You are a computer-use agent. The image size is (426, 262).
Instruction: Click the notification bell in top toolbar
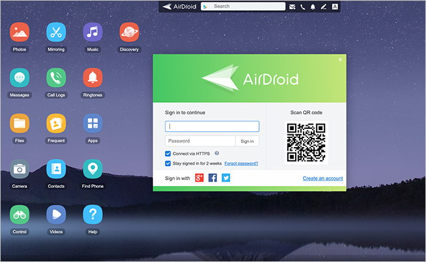click(x=313, y=7)
